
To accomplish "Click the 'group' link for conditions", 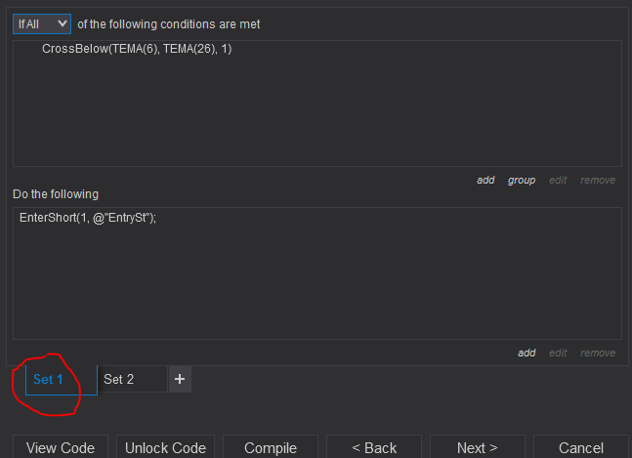I will tap(522, 180).
